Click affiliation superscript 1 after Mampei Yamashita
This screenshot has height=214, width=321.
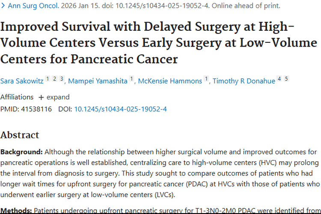coord(131,79)
